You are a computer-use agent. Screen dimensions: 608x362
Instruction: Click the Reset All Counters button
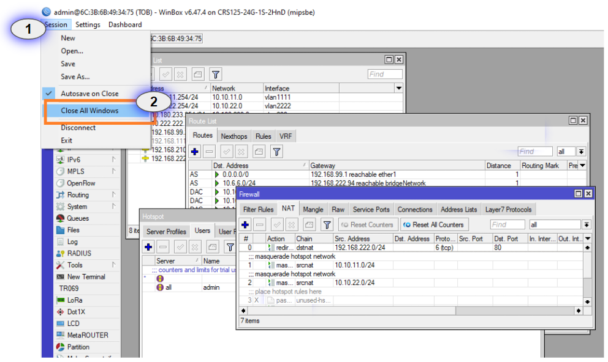click(434, 224)
